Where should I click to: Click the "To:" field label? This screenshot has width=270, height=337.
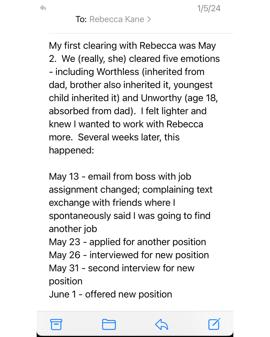click(x=81, y=19)
